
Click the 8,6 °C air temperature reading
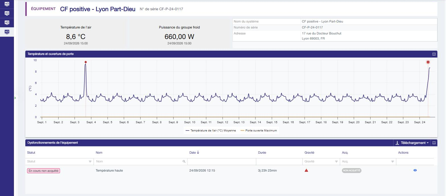(76, 37)
